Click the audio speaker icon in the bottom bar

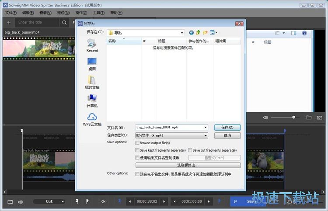click(x=20, y=202)
